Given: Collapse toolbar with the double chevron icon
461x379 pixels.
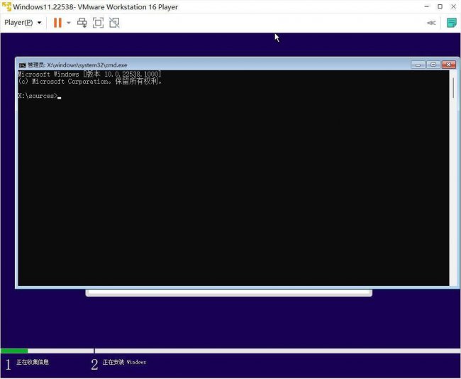Looking at the screenshot, I should [x=431, y=23].
